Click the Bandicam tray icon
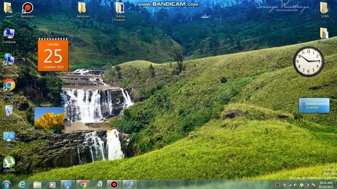Screen dimensions: 337x189 pos(277,185)
